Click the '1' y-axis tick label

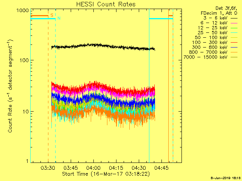pyautogui.click(x=27, y=161)
